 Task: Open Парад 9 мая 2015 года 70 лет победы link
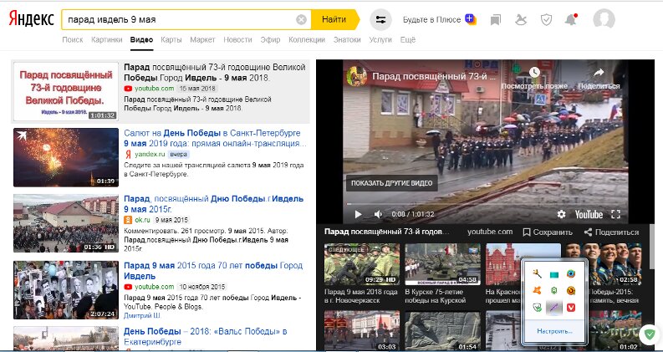tap(213, 271)
